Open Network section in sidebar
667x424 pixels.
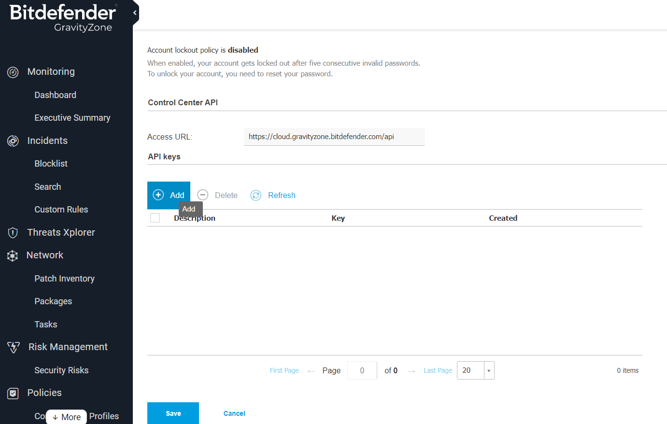45,255
